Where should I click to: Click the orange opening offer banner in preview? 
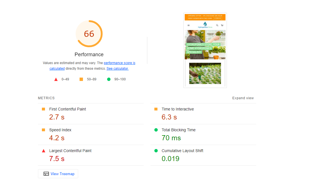[x=205, y=17]
